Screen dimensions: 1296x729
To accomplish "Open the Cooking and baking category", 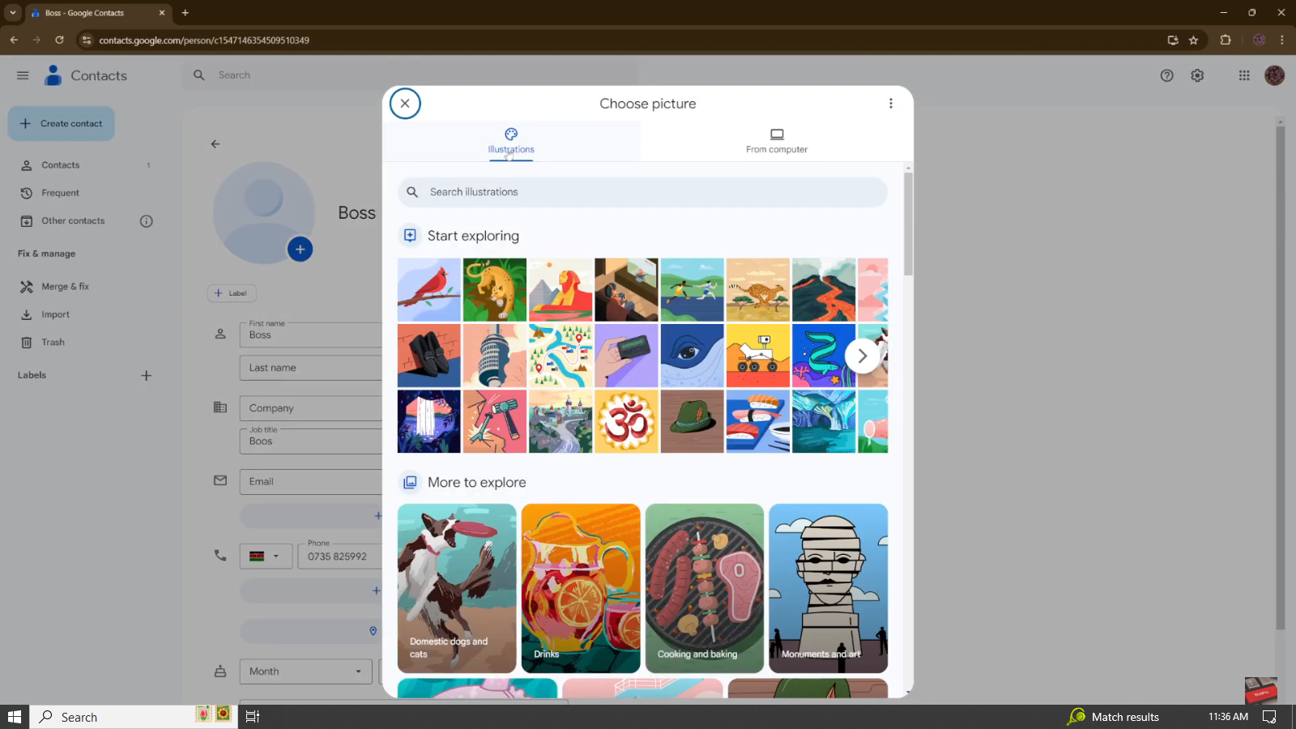I will tap(704, 588).
